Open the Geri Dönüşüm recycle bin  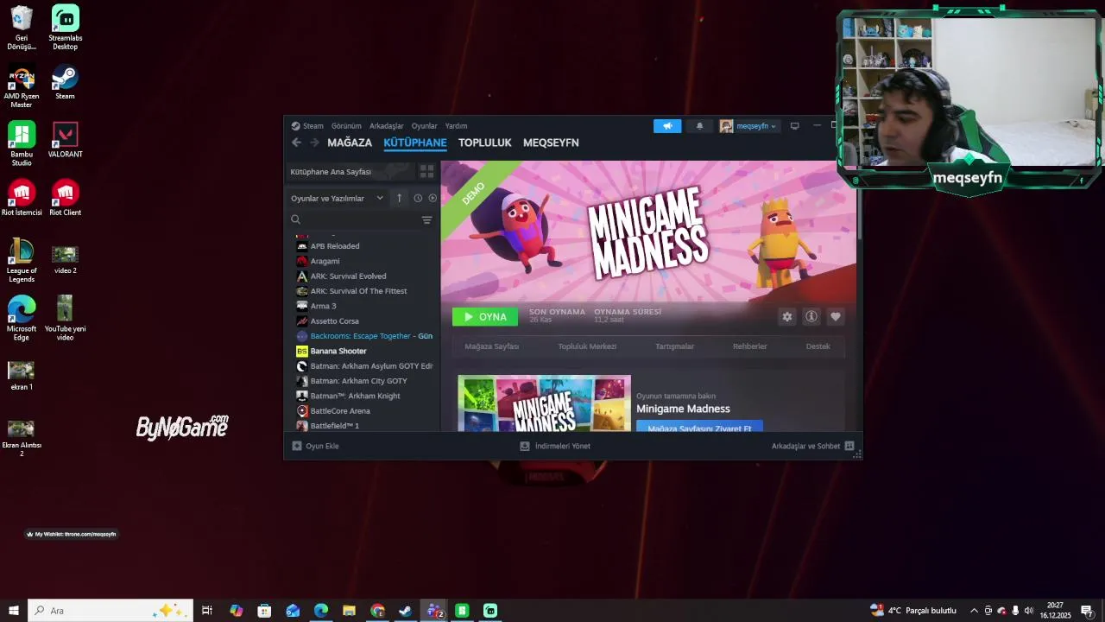22,28
